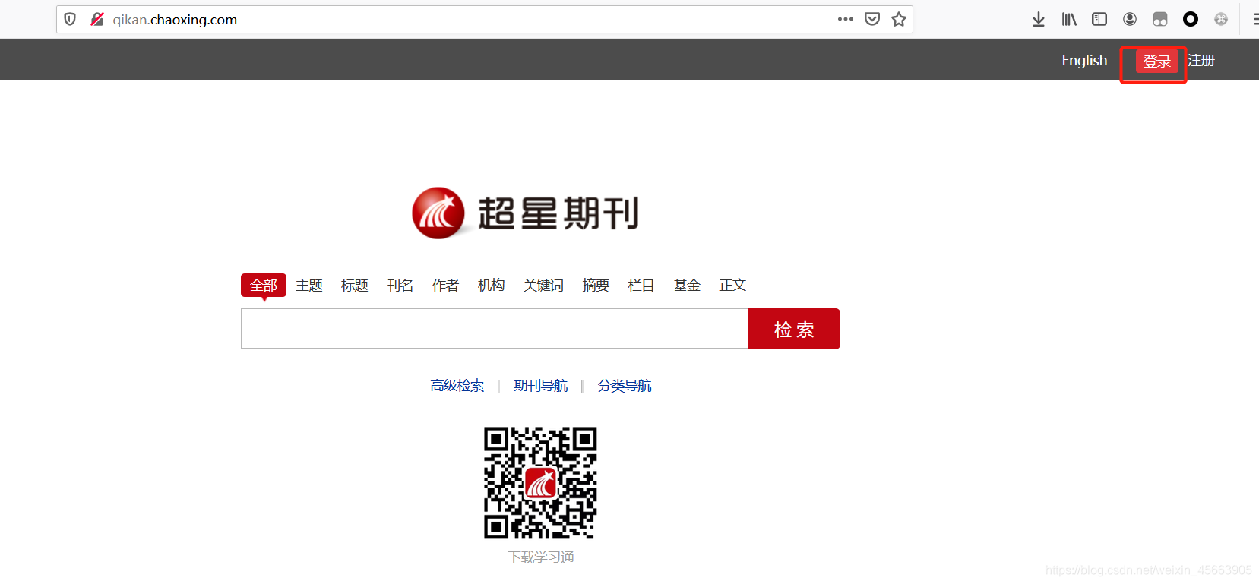Focus the journal search input box
Screen dimensions: 1259x584
(495, 329)
